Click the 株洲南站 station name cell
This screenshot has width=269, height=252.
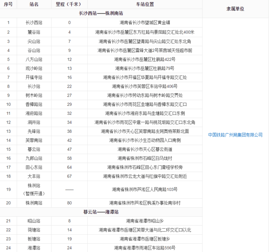pos(34,203)
